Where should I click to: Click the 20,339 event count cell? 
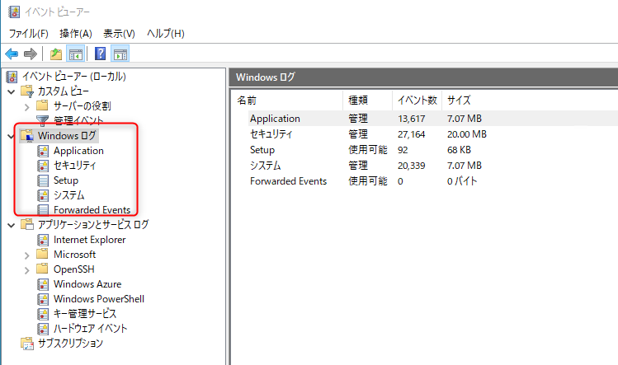412,166
